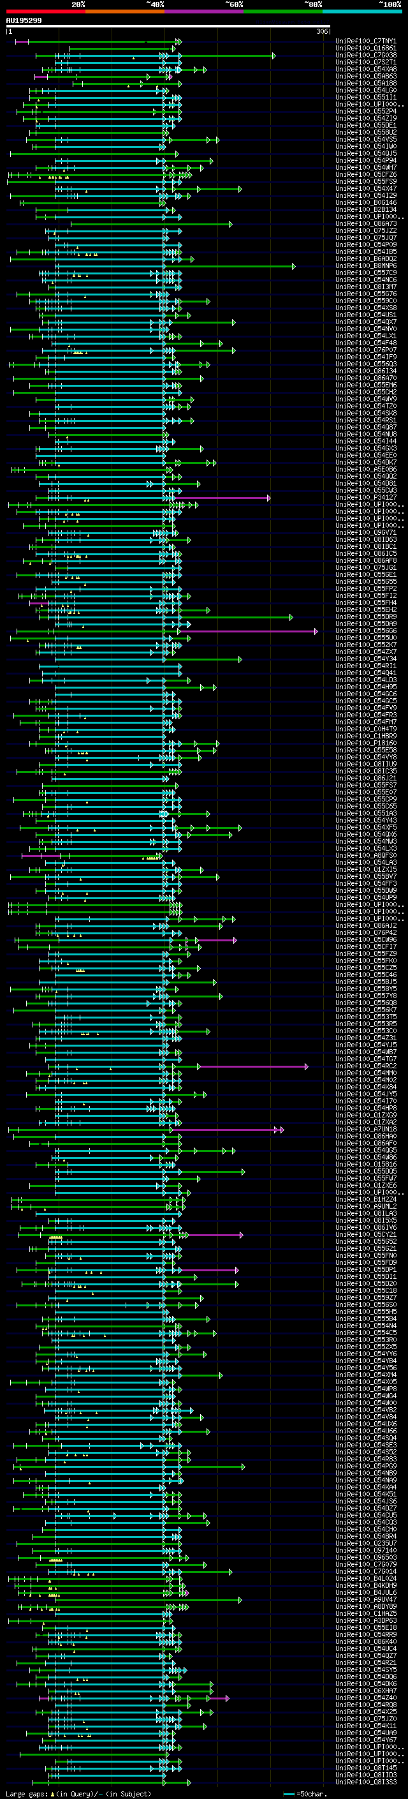The image size is (408, 1799).
Task: Click the purple ~60% identity legend bar
Action: click(203, 12)
